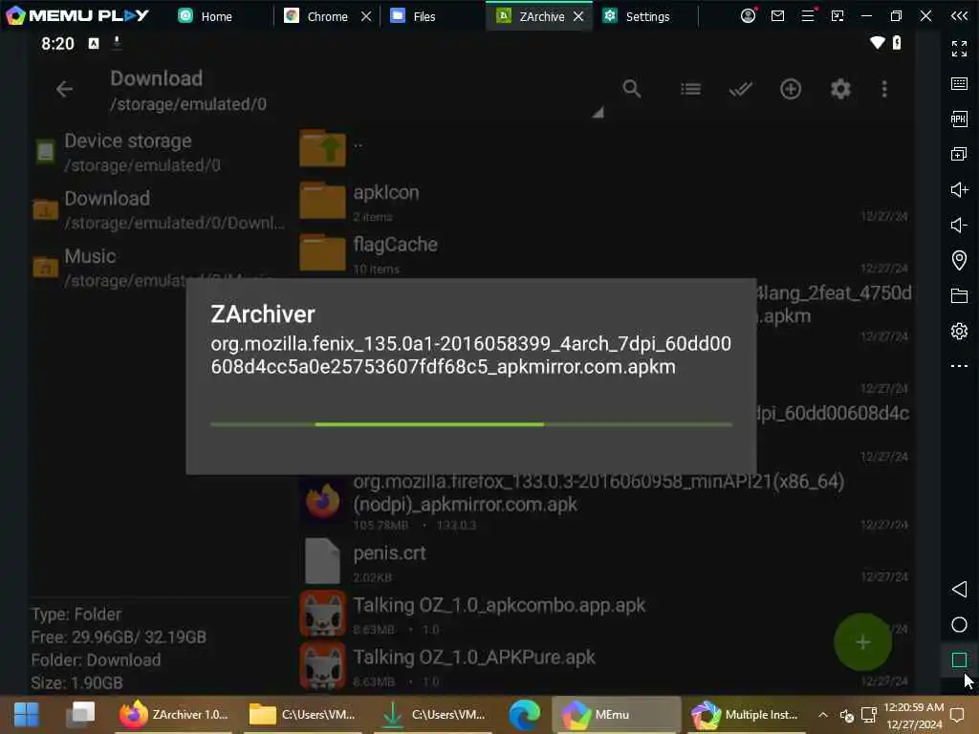Increase volume in MEmu sidebar
The width and height of the screenshot is (979, 734).
pos(959,189)
